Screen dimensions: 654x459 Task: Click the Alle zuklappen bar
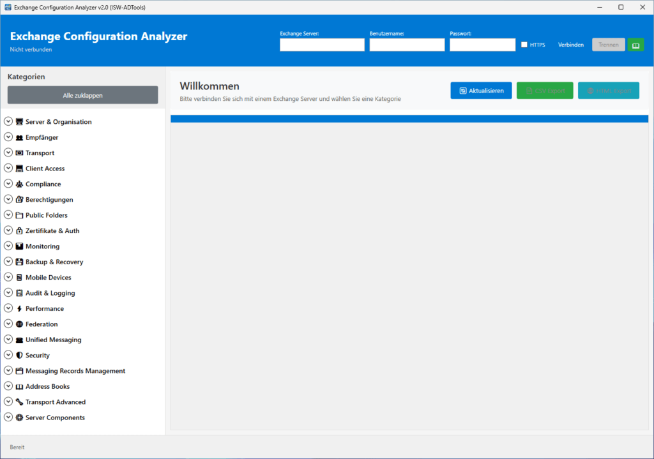pos(82,94)
